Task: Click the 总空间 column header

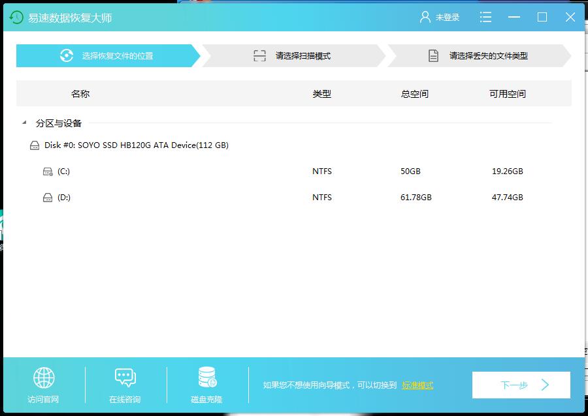Action: coord(415,94)
